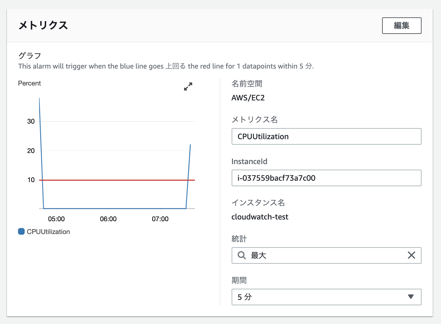Click the 20 value on the y-axis
Image resolution: width=441 pixels, height=324 pixels.
point(31,151)
